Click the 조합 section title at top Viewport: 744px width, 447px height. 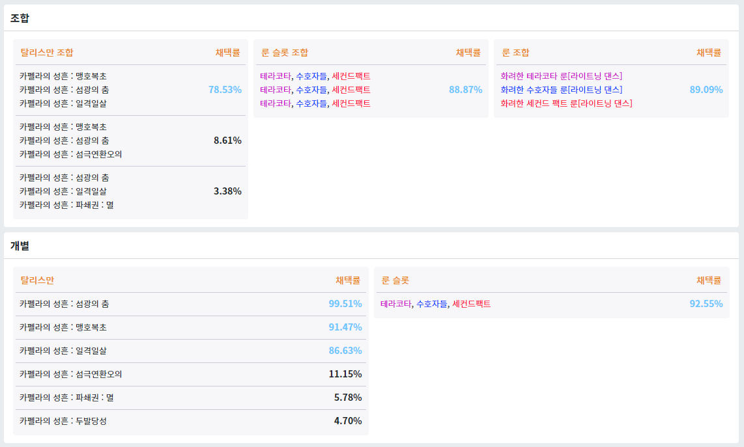click(20, 18)
